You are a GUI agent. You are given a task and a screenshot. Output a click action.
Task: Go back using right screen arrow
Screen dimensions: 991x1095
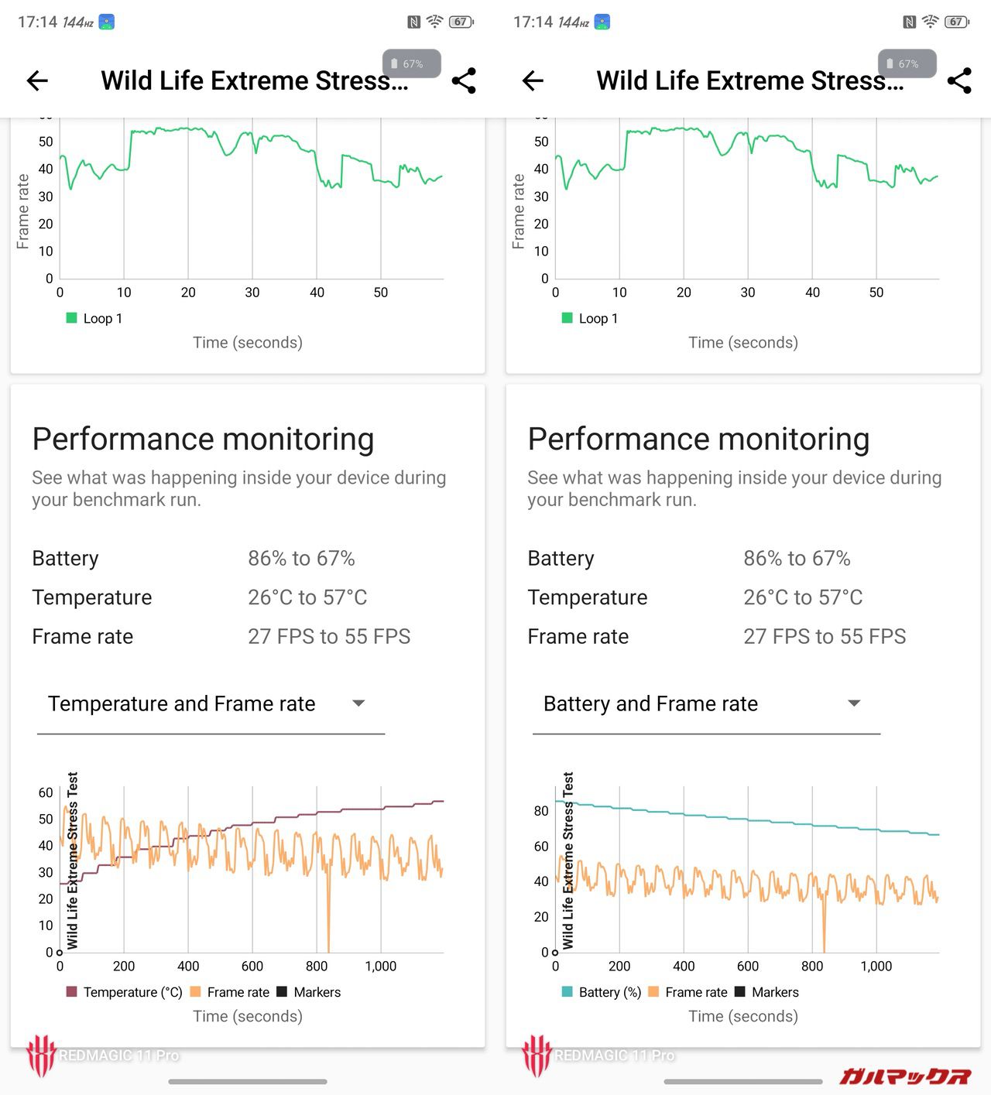point(533,80)
